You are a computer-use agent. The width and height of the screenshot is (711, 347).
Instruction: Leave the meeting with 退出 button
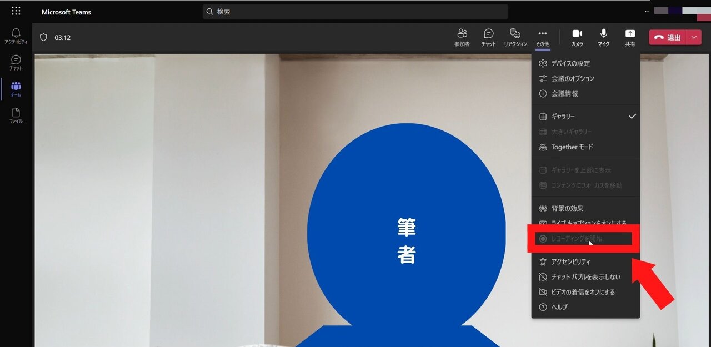[x=668, y=38]
